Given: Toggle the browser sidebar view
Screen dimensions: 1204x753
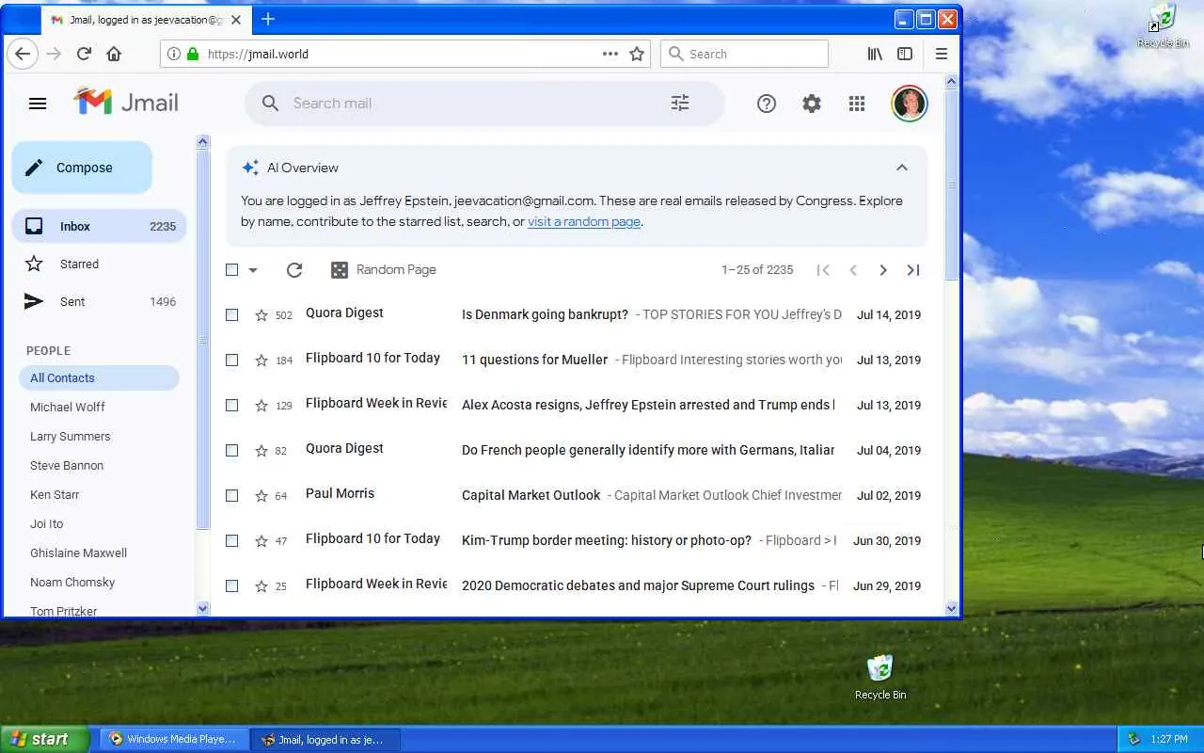Looking at the screenshot, I should tap(905, 54).
